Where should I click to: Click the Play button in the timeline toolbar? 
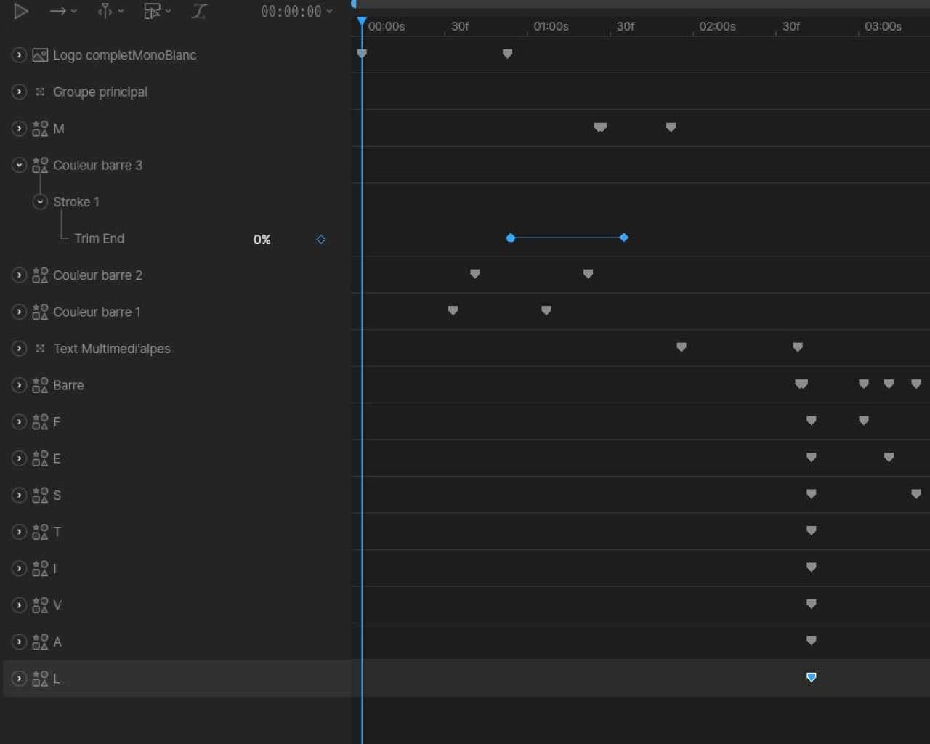21,11
